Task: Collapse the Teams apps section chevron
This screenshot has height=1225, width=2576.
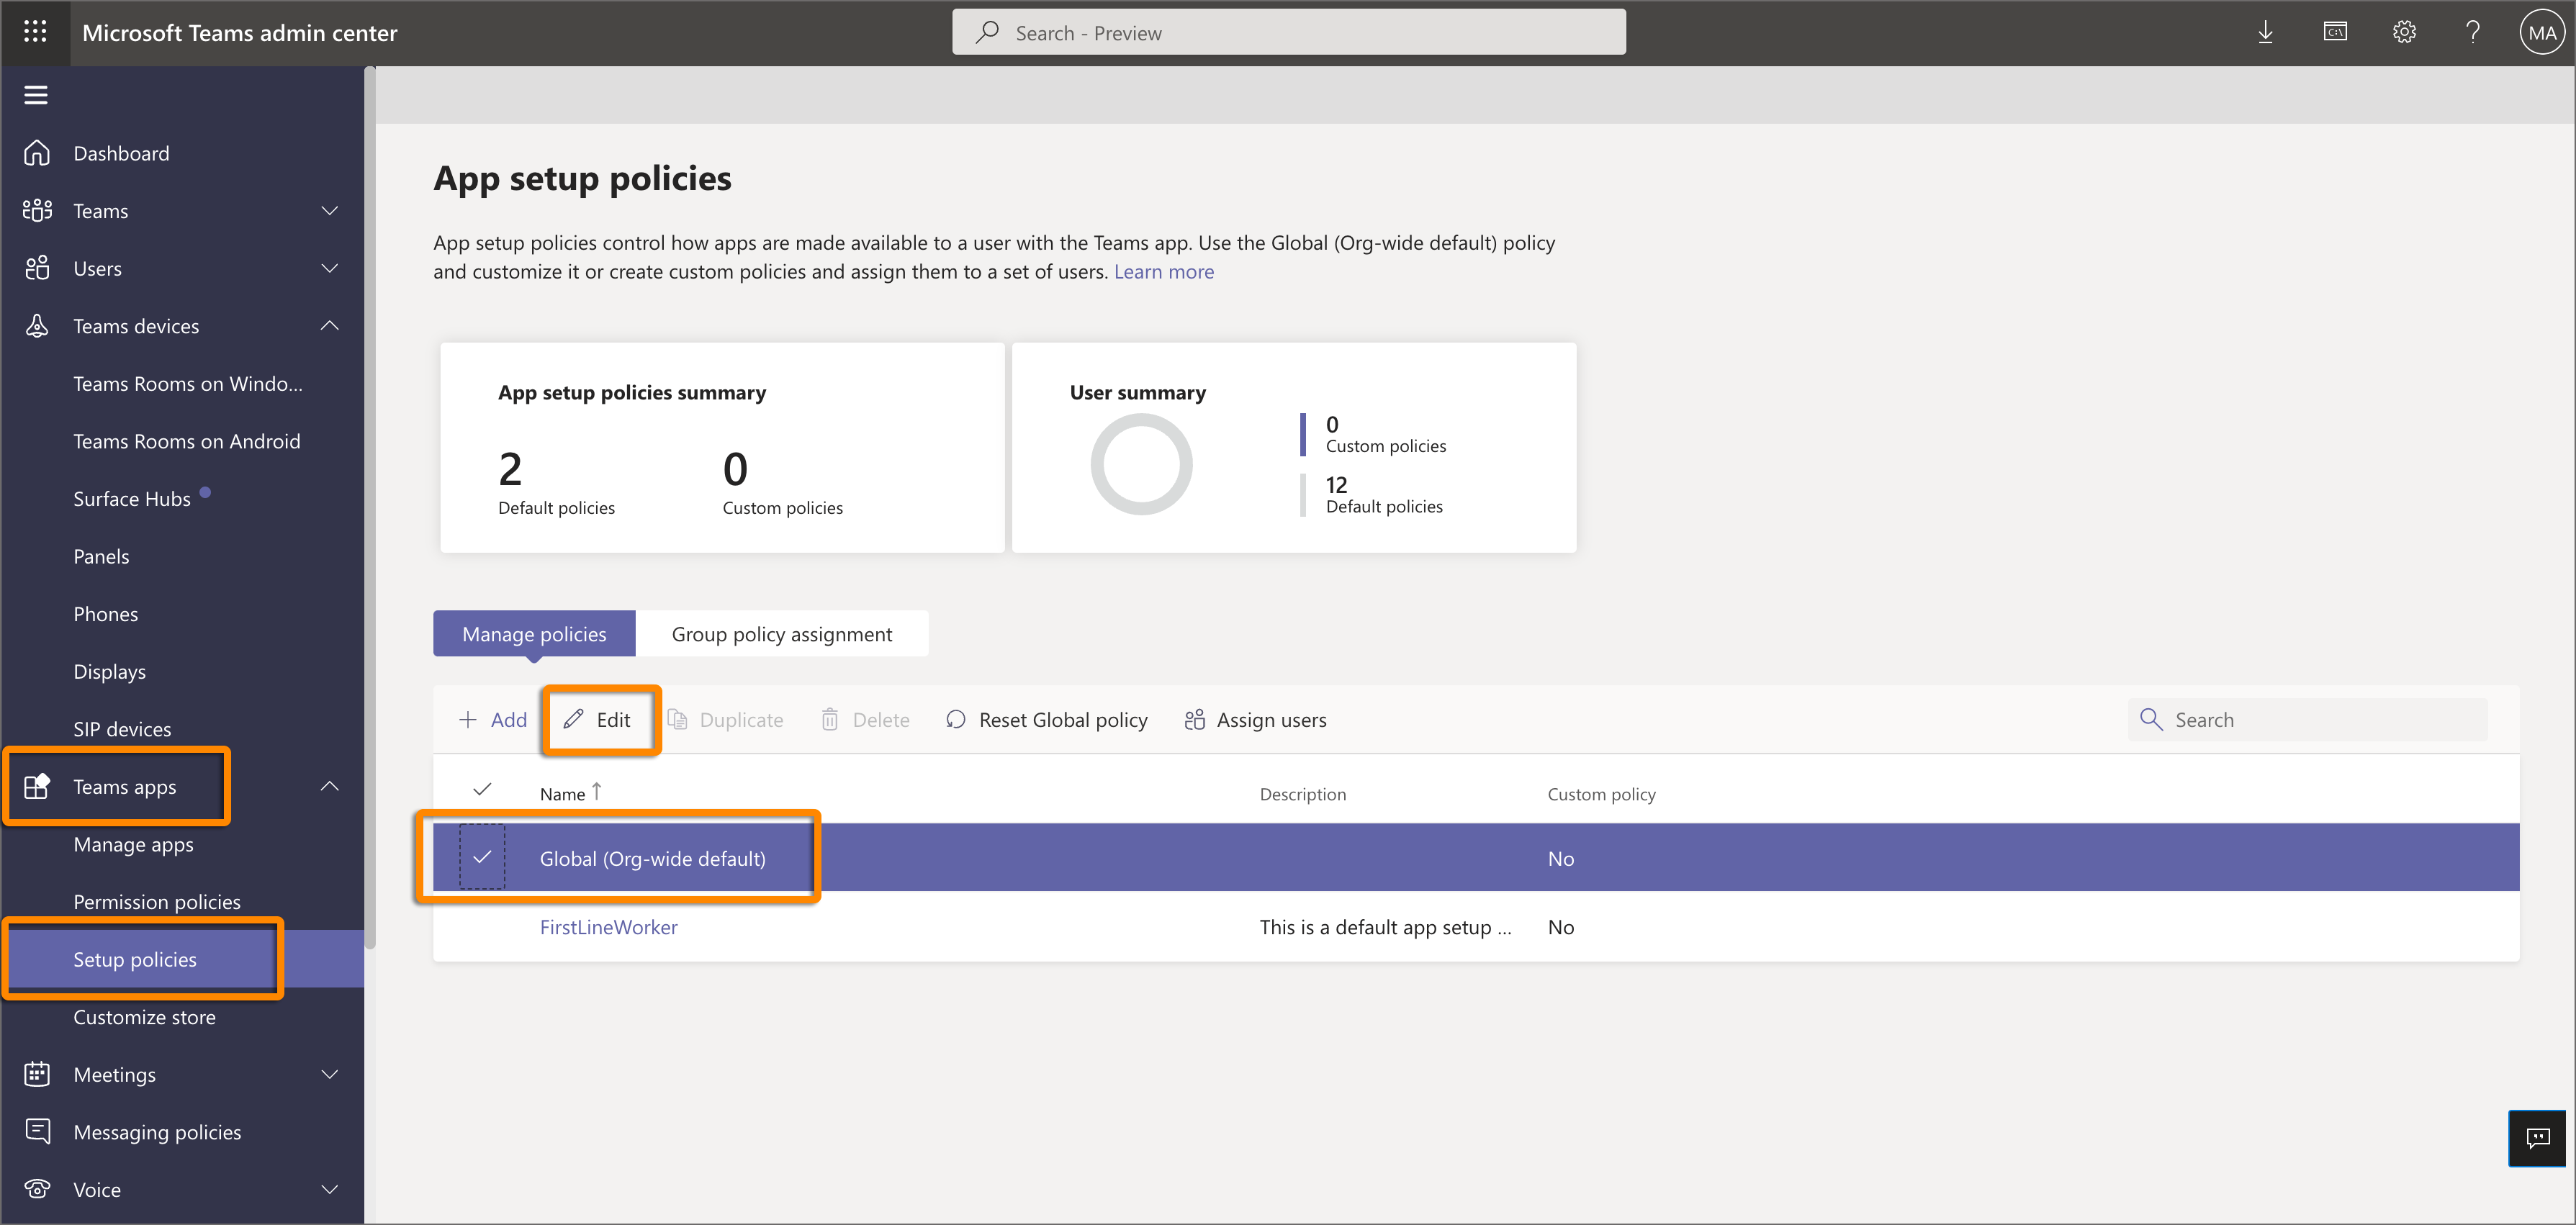Action: click(330, 786)
